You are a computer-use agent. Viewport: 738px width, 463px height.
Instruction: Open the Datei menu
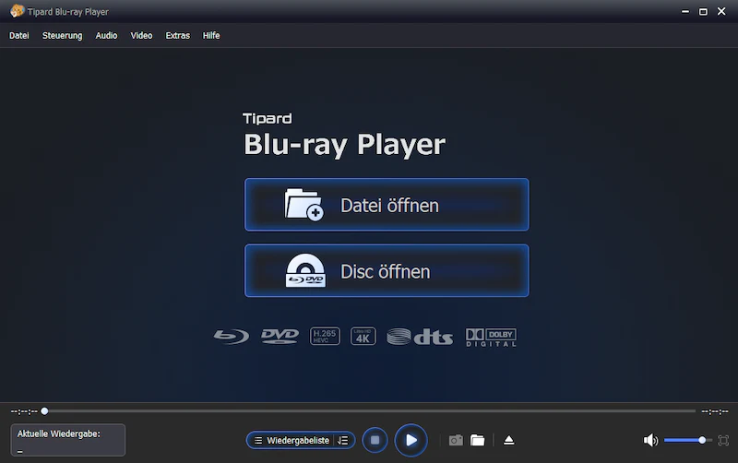point(19,36)
